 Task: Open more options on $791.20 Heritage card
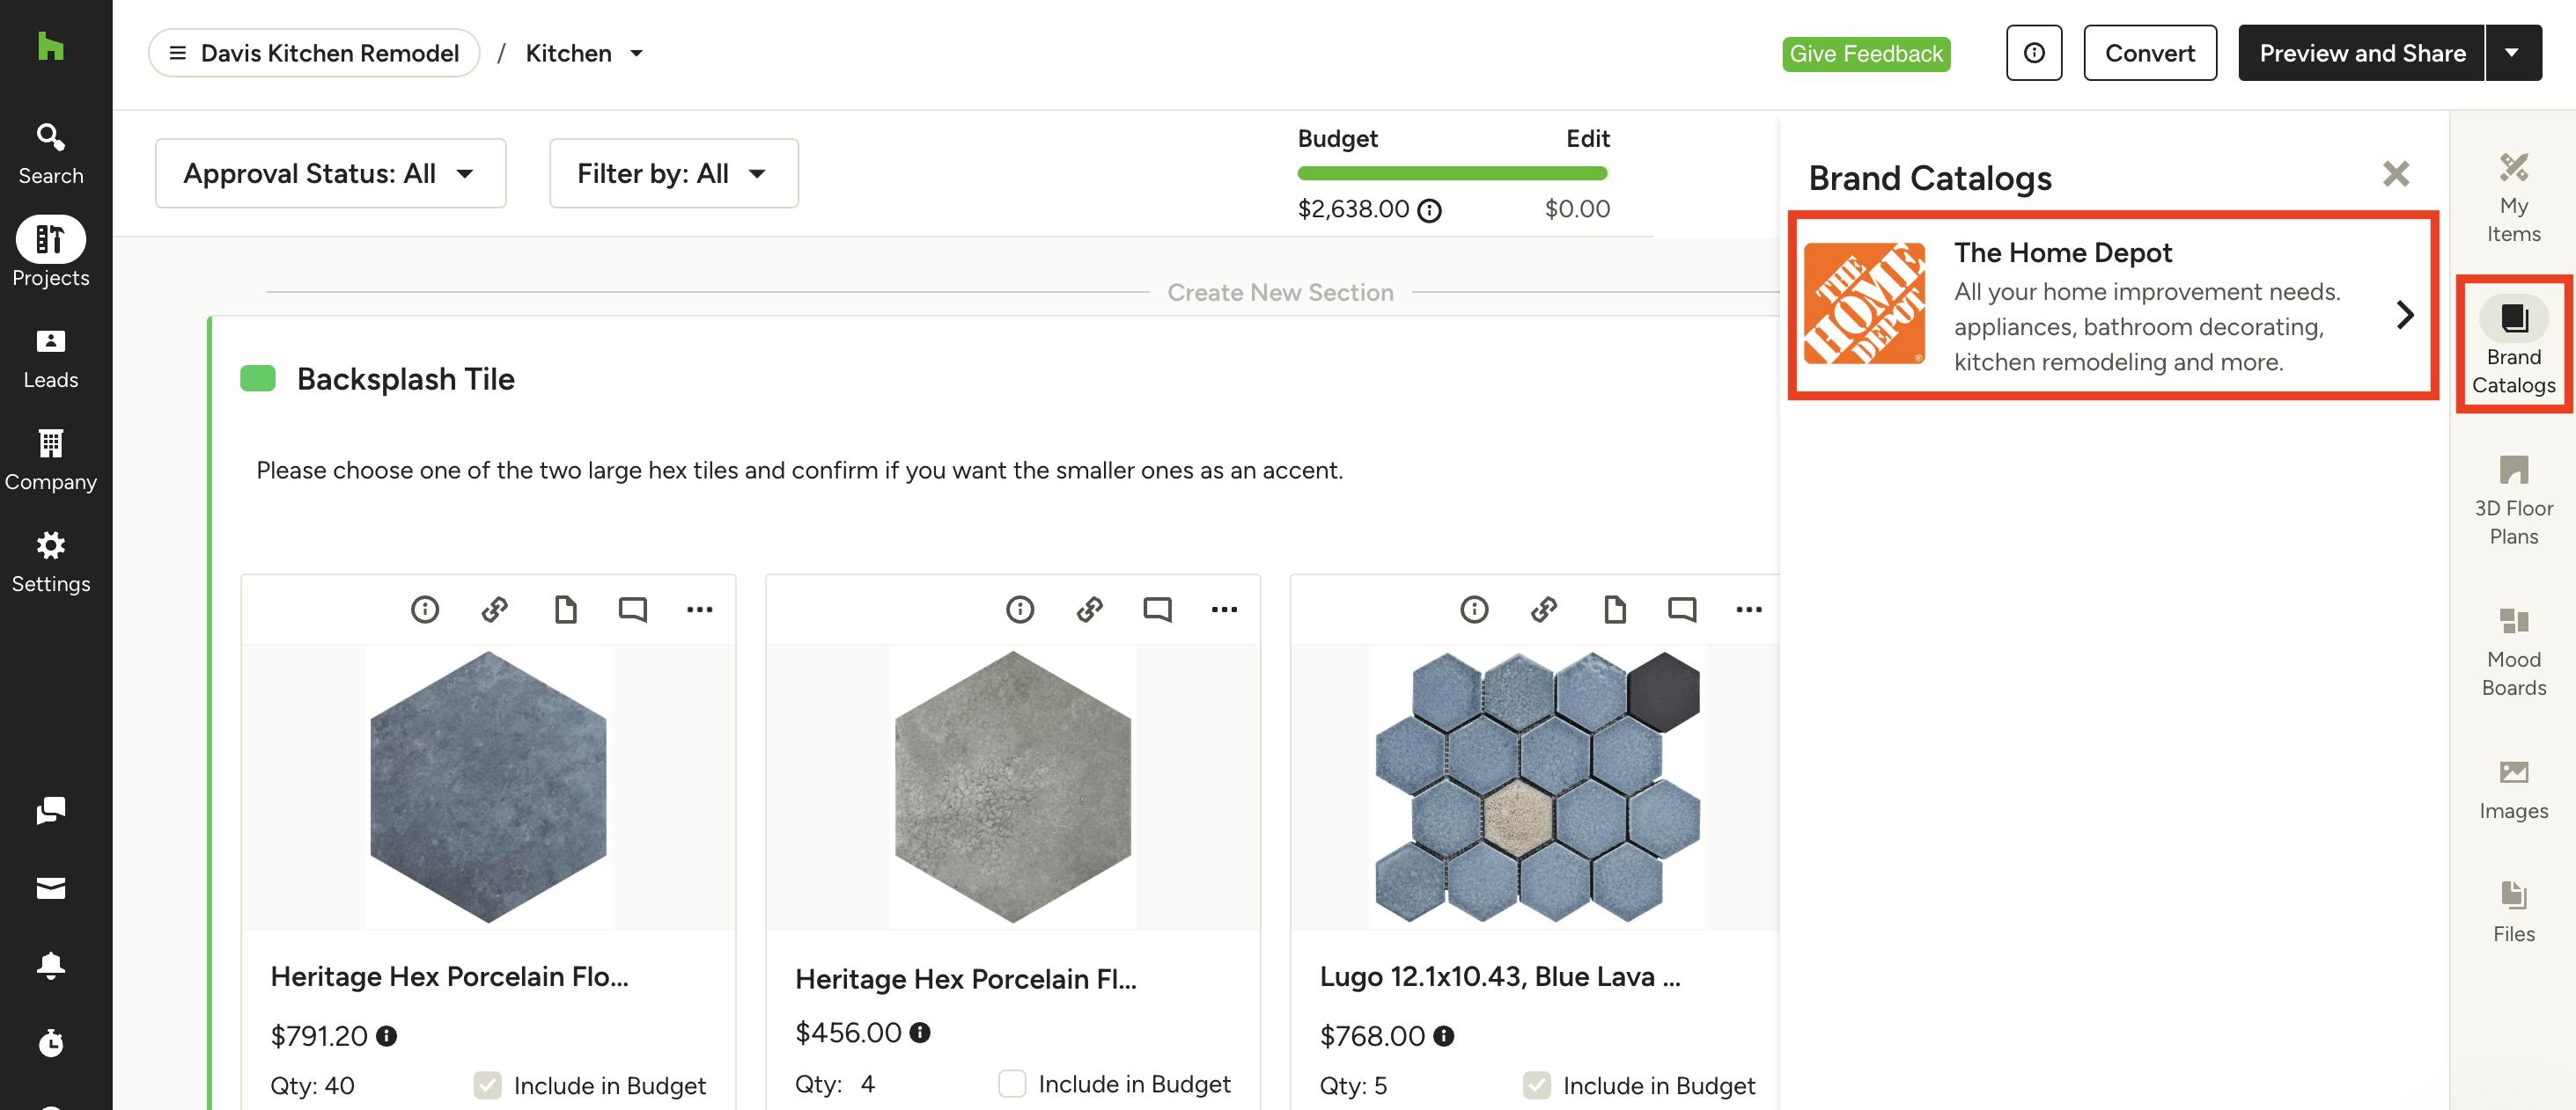tap(700, 609)
